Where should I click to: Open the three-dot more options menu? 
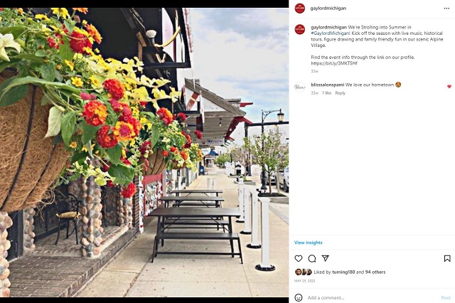446,8
